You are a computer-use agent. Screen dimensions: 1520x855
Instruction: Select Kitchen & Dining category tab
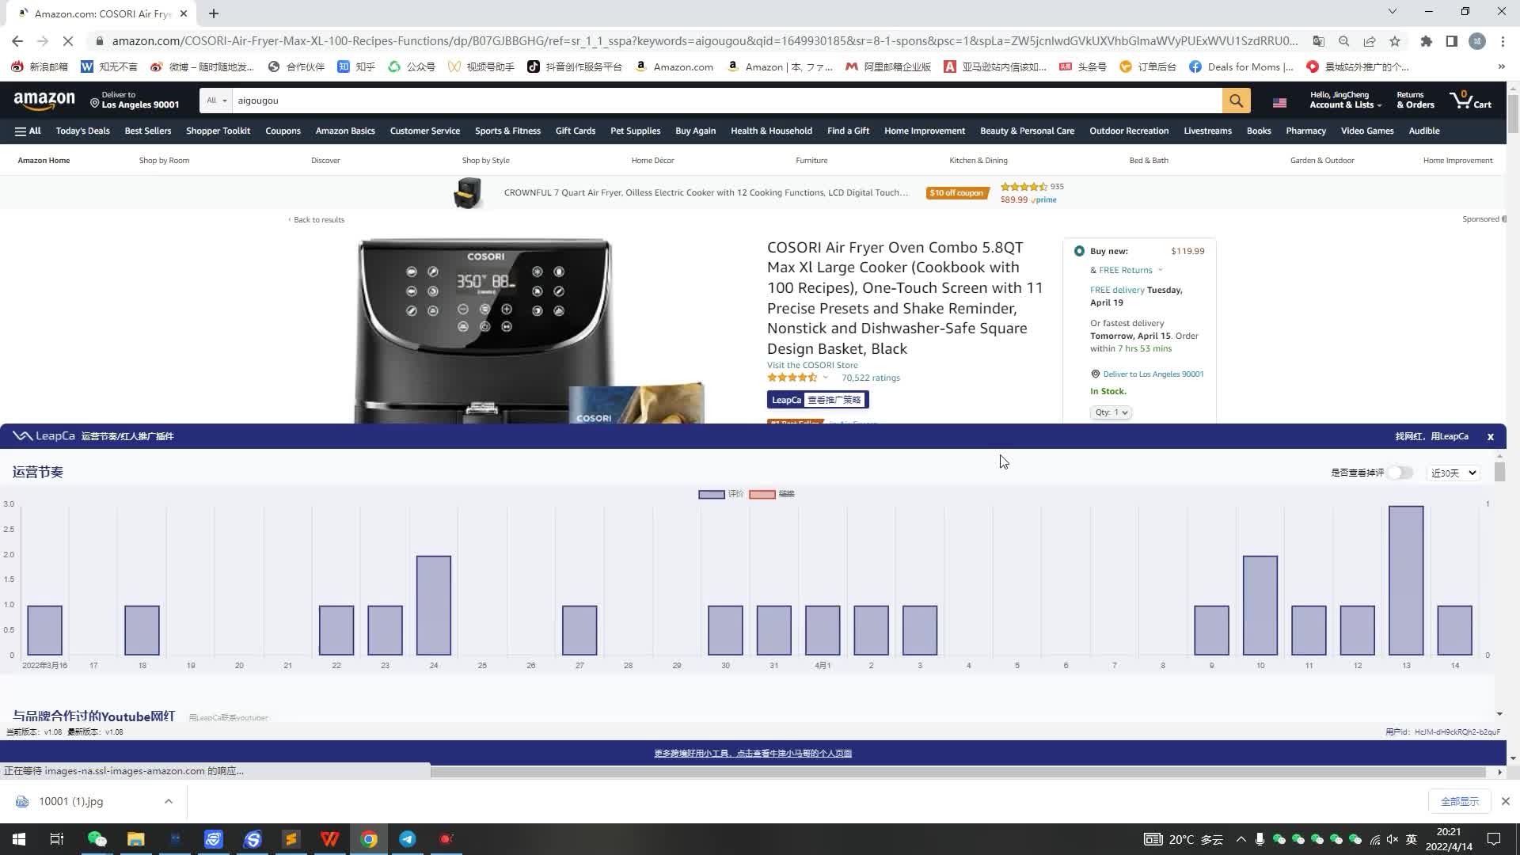pos(978,161)
